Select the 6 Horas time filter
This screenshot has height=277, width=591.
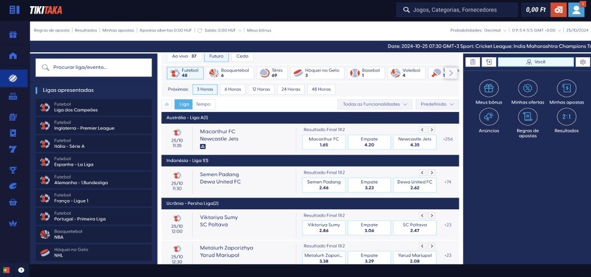click(233, 89)
